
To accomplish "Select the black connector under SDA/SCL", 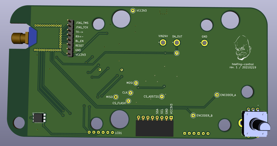I will point(154,128).
